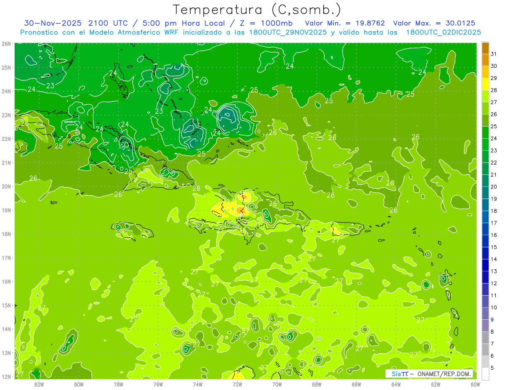This screenshot has width=505, height=390.
Task: Click the 'Sisπ – ONAMET/REP.DOM.' credit box
Action: point(429,374)
